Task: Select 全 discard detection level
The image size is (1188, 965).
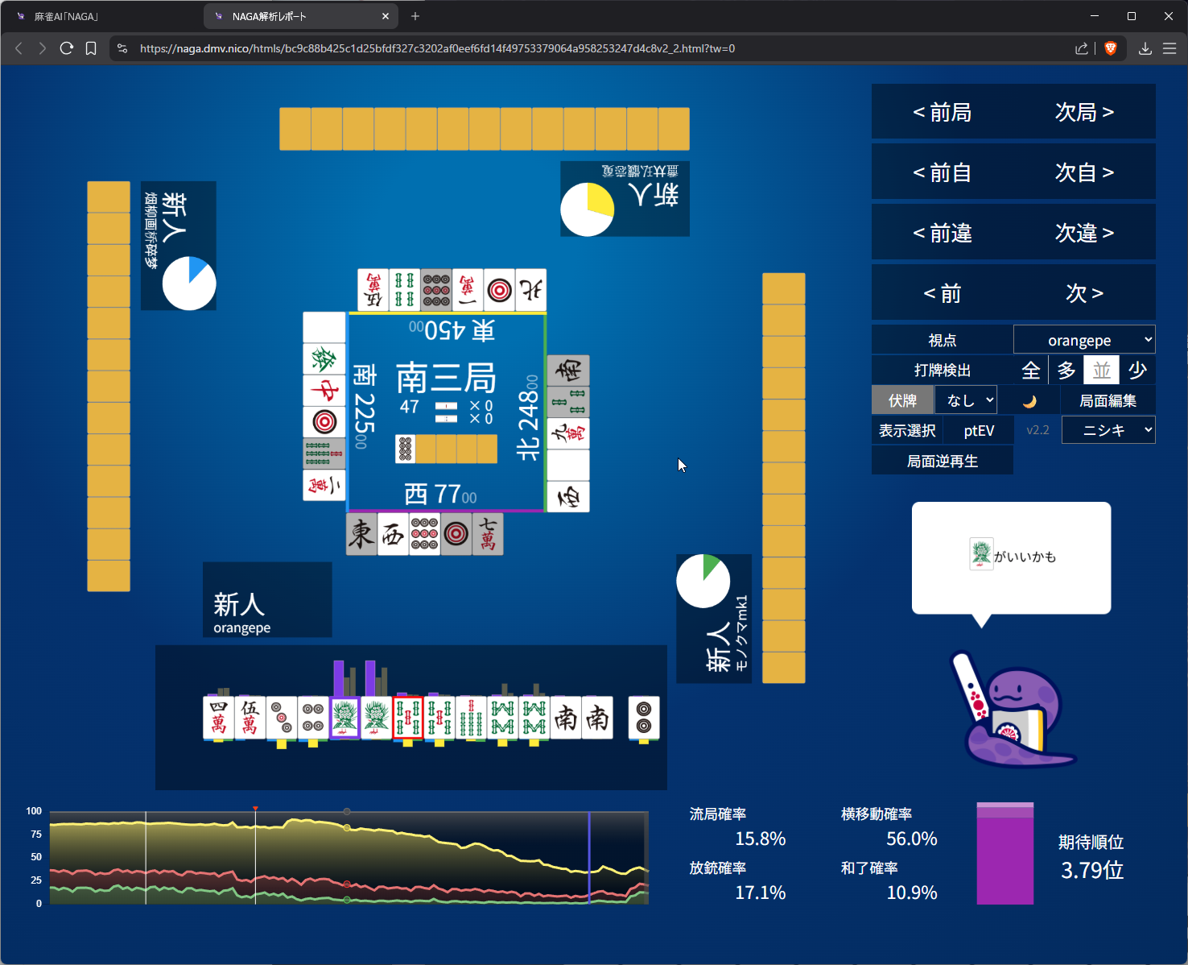Action: [1030, 371]
